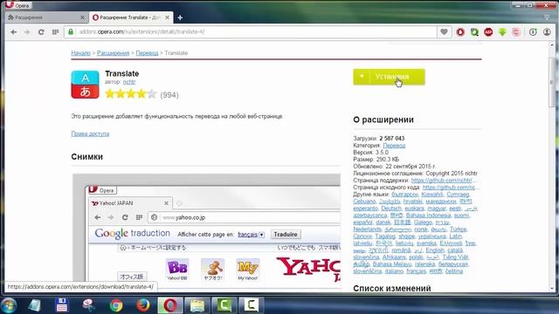
Task: Click the star rating of the extension
Action: pyautogui.click(x=131, y=94)
